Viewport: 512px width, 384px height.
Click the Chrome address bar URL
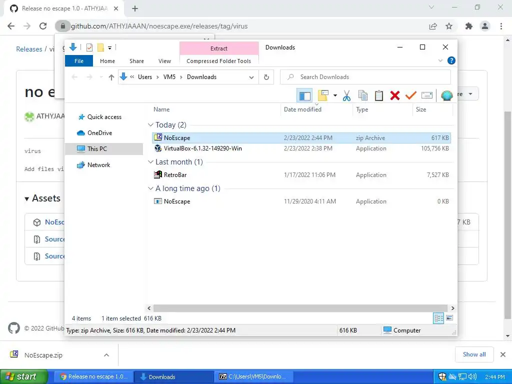coord(159,26)
